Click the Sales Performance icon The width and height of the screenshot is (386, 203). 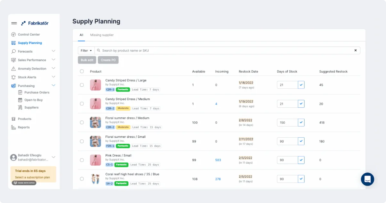pyautogui.click(x=14, y=60)
